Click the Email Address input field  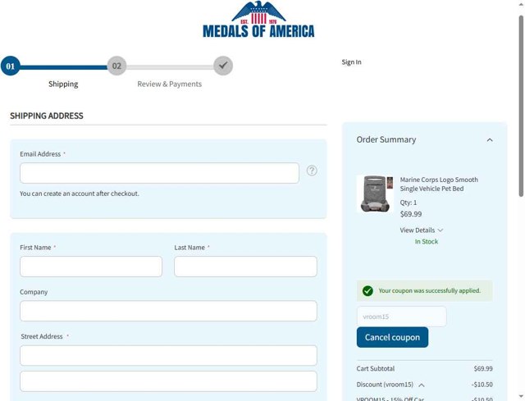tap(159, 173)
